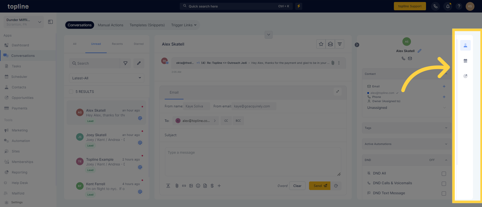Expand recipient alex@topline.co chevron
482x207 pixels.
pyautogui.click(x=215, y=121)
